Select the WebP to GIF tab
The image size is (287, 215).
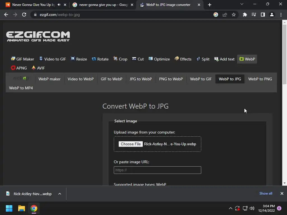coord(201,79)
